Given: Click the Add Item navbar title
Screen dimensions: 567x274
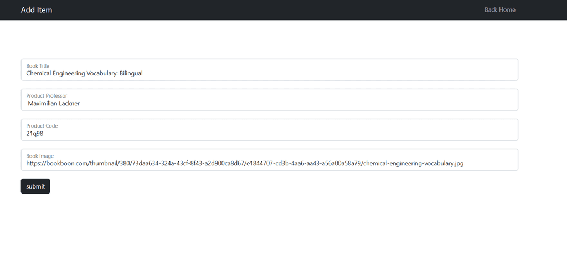Looking at the screenshot, I should (36, 10).
